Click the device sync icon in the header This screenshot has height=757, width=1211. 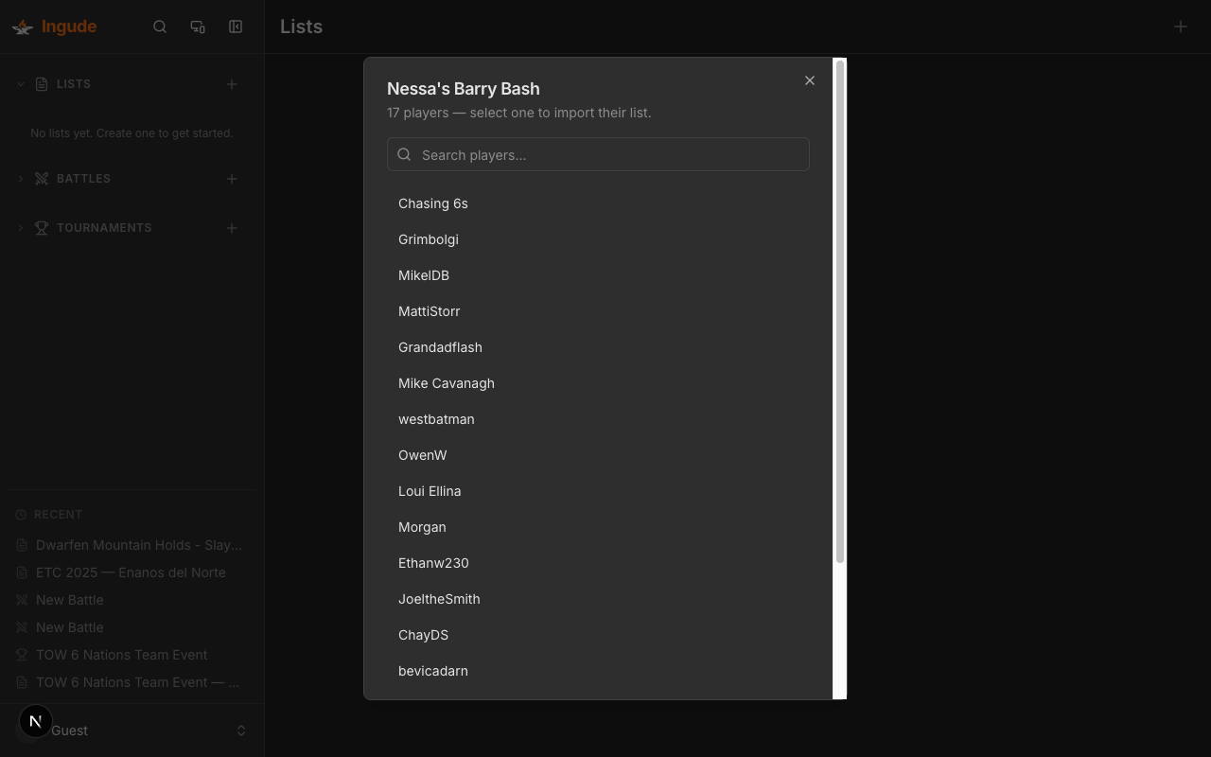tap(198, 26)
